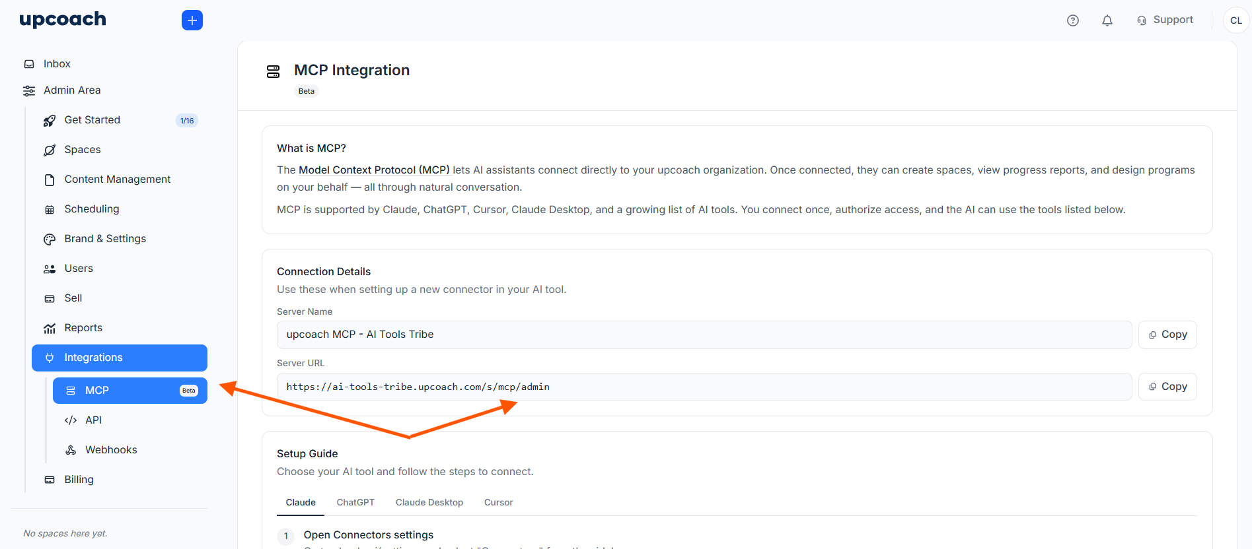Screen dimensions: 1252x549
Task: Switch to the ChatGPT tab
Action: coord(355,503)
